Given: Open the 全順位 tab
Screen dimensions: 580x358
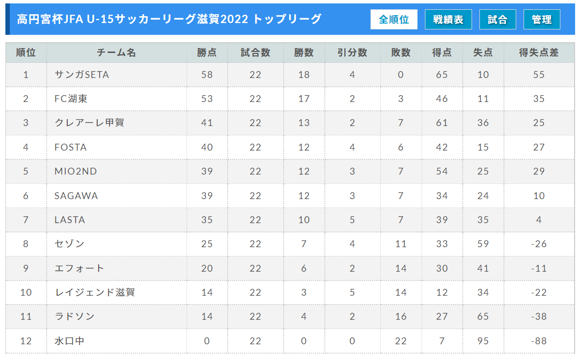Looking at the screenshot, I should pyautogui.click(x=394, y=20).
